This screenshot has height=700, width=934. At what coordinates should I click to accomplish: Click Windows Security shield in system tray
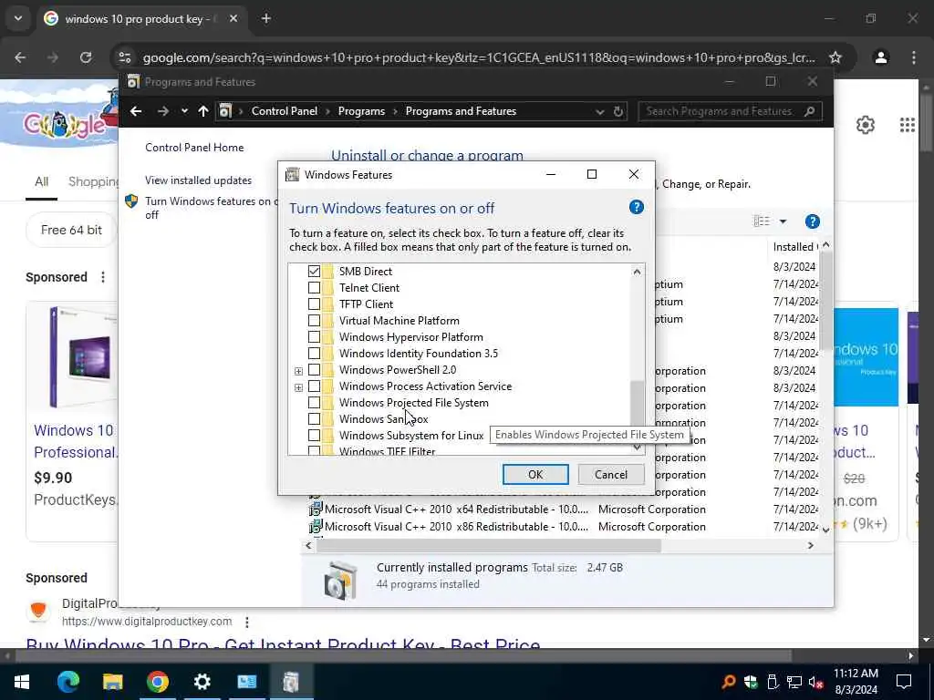(x=751, y=682)
